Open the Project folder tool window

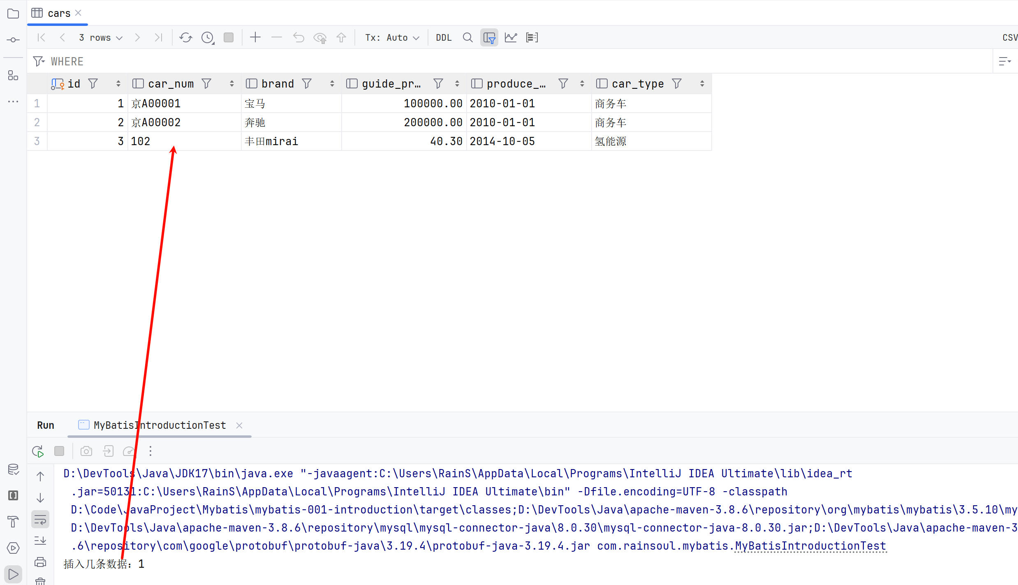[x=13, y=14]
